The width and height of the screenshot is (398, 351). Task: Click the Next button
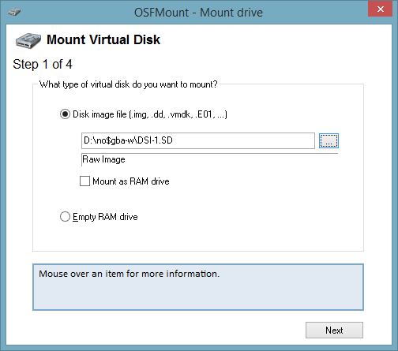334,330
